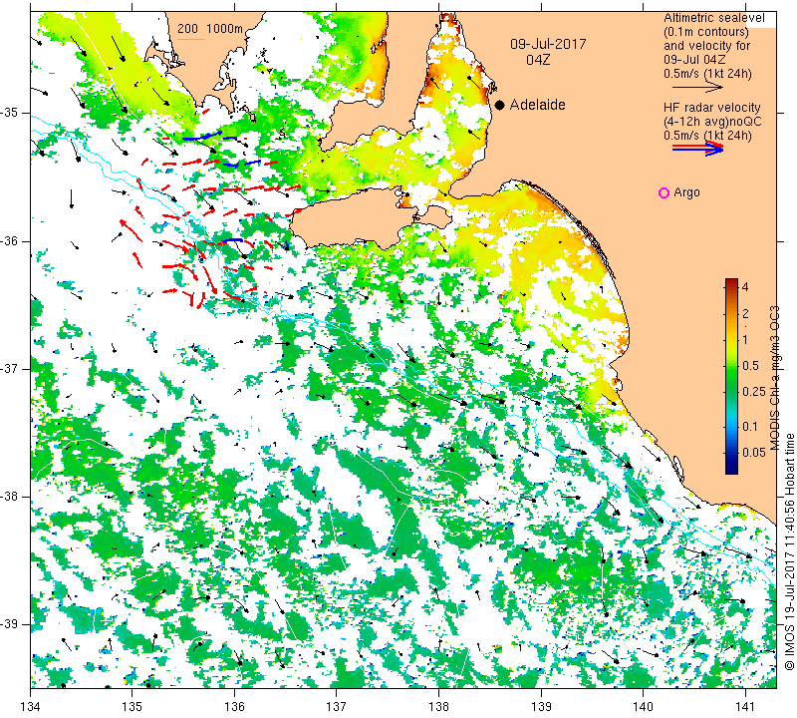Image resolution: width=797 pixels, height=718 pixels.
Task: Click the cyan 200 1000m isobath legend line
Action: click(191, 39)
